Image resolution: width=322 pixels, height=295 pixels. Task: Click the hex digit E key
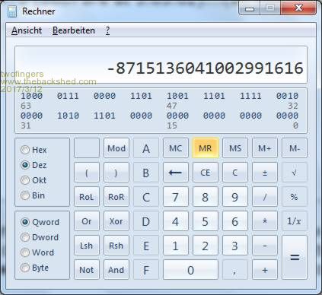146,246
